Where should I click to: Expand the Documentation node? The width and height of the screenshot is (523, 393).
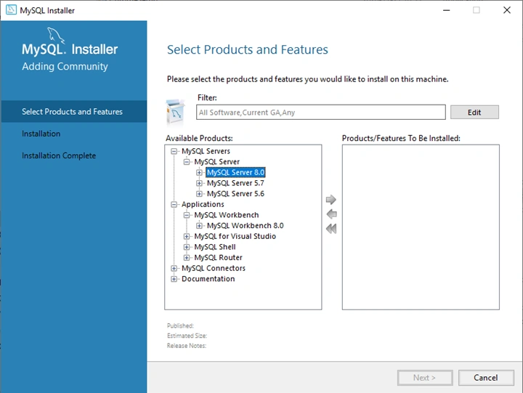pyautogui.click(x=174, y=279)
